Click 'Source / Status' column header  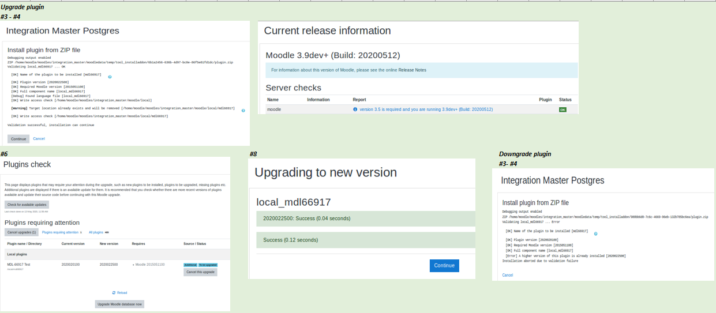pyautogui.click(x=194, y=244)
